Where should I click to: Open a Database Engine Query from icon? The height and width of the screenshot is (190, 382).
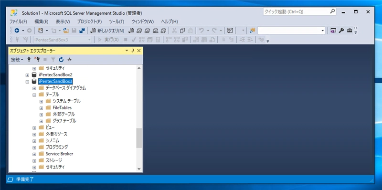coord(131,31)
